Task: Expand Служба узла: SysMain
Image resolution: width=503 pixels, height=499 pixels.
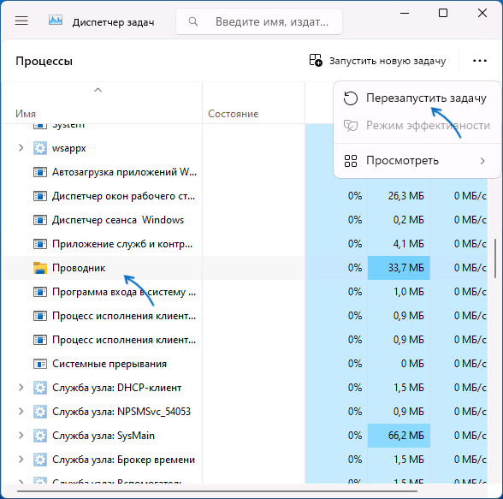Action: [x=21, y=436]
